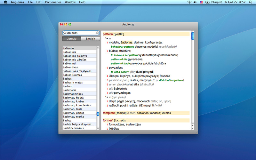This screenshot has height=160, width=256.
Task: Check the battery status icon
Action: coord(207,2)
